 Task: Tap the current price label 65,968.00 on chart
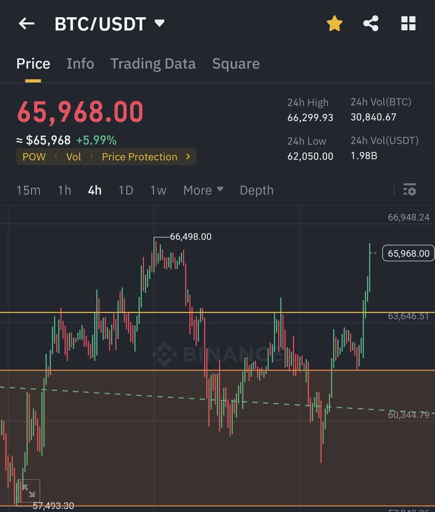pos(409,253)
